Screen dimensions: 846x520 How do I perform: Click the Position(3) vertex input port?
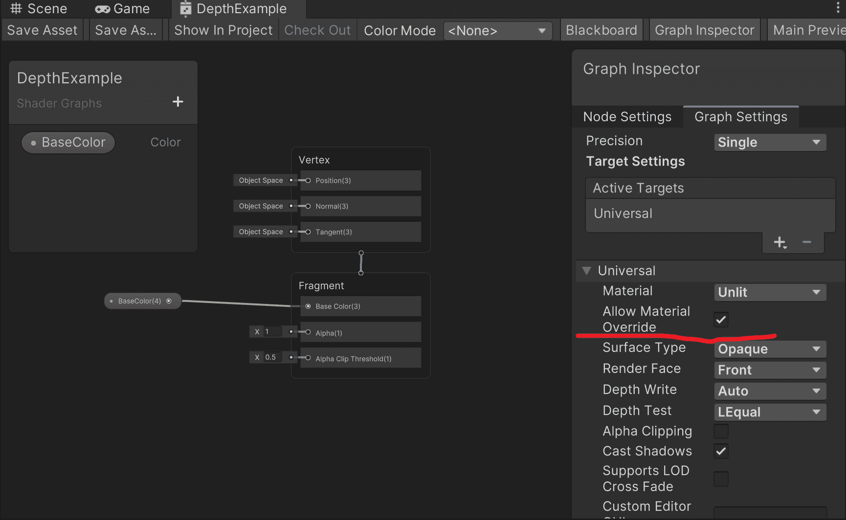coord(308,180)
